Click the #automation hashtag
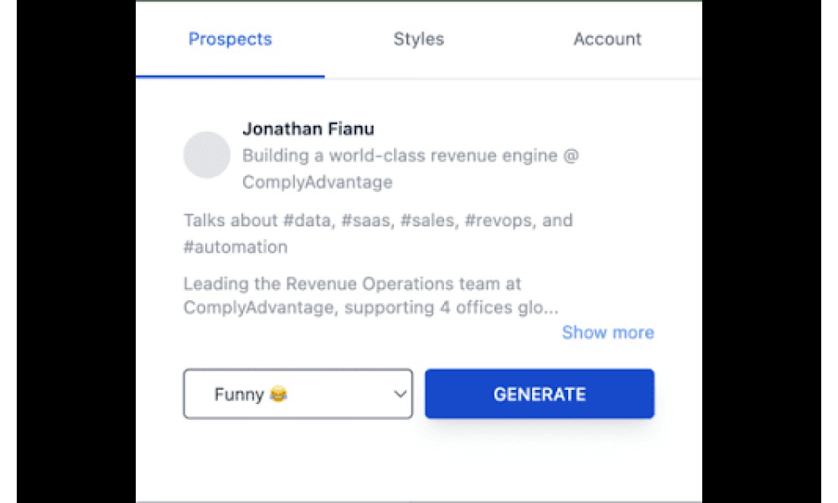This screenshot has height=503, width=838. coord(235,247)
